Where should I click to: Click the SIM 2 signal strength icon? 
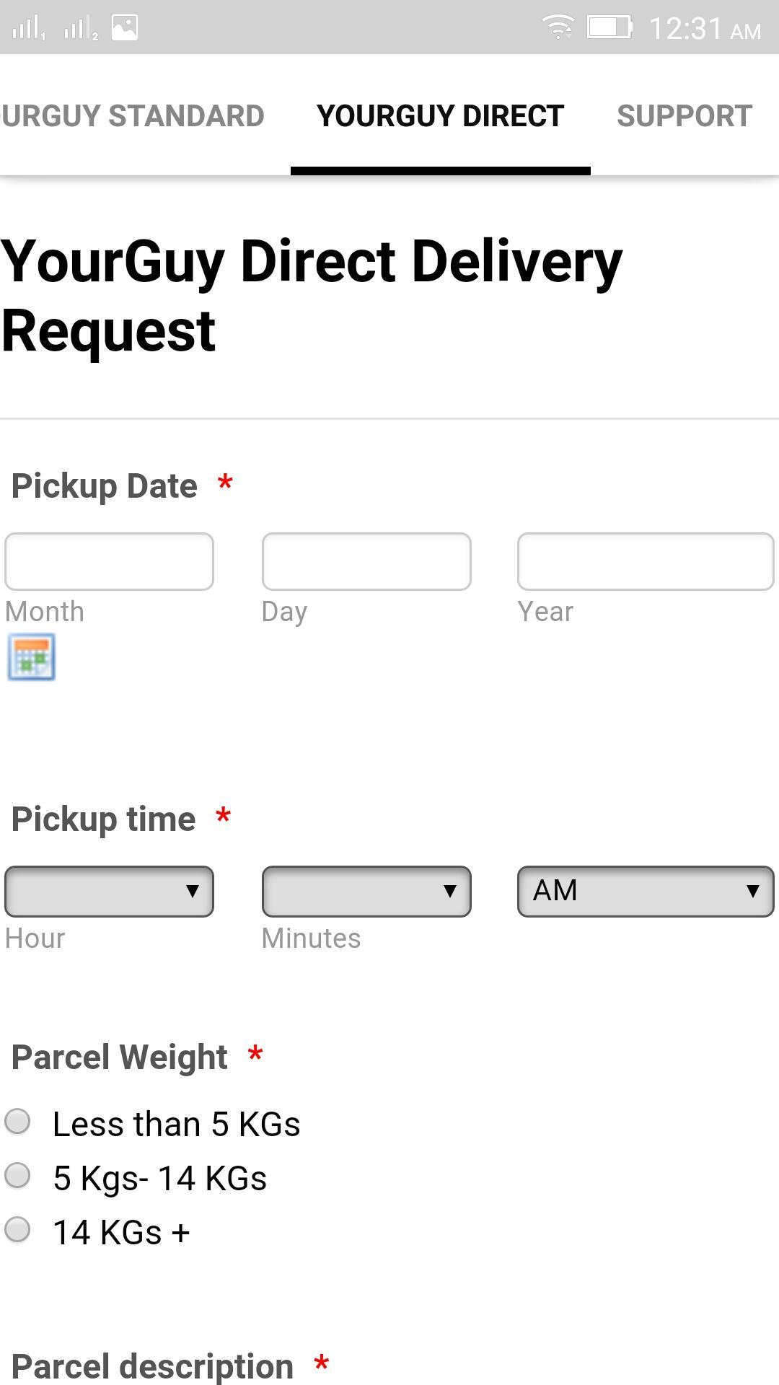tap(79, 27)
